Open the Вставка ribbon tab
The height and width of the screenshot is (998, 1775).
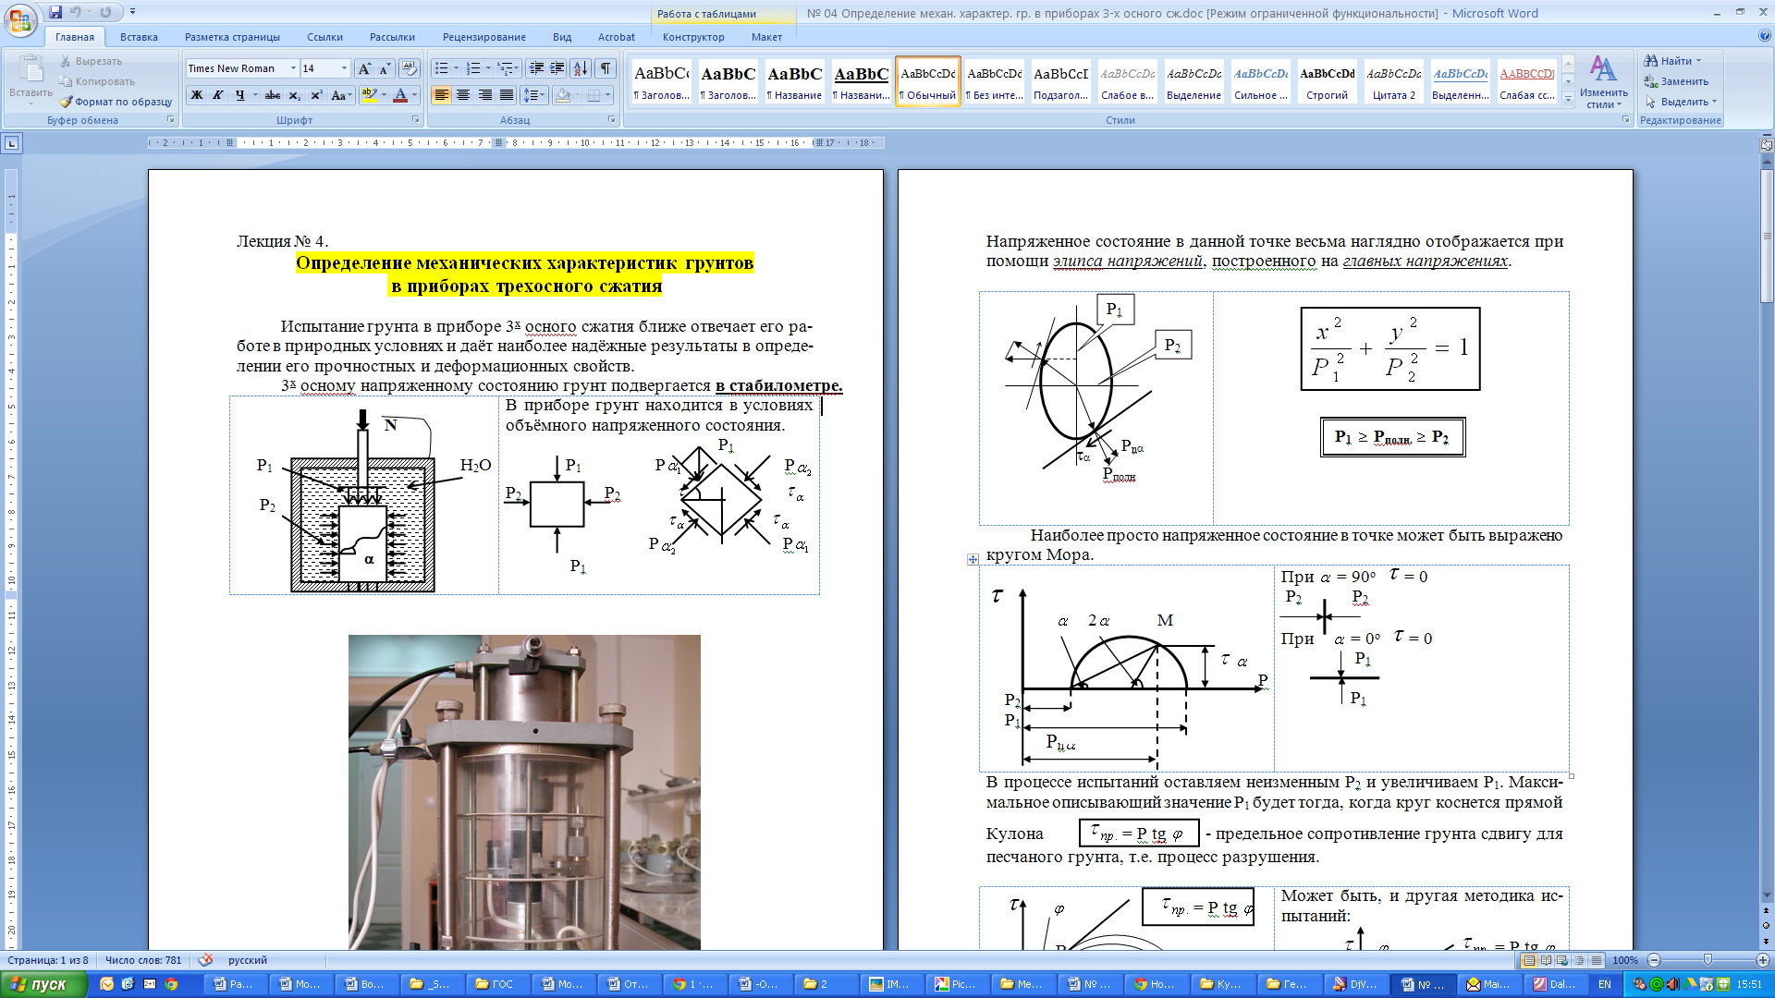tap(139, 37)
